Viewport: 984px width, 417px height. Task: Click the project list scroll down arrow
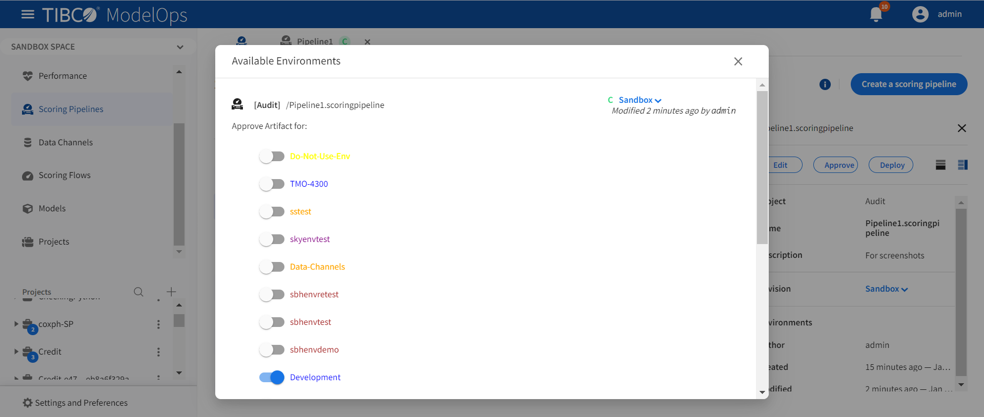179,373
